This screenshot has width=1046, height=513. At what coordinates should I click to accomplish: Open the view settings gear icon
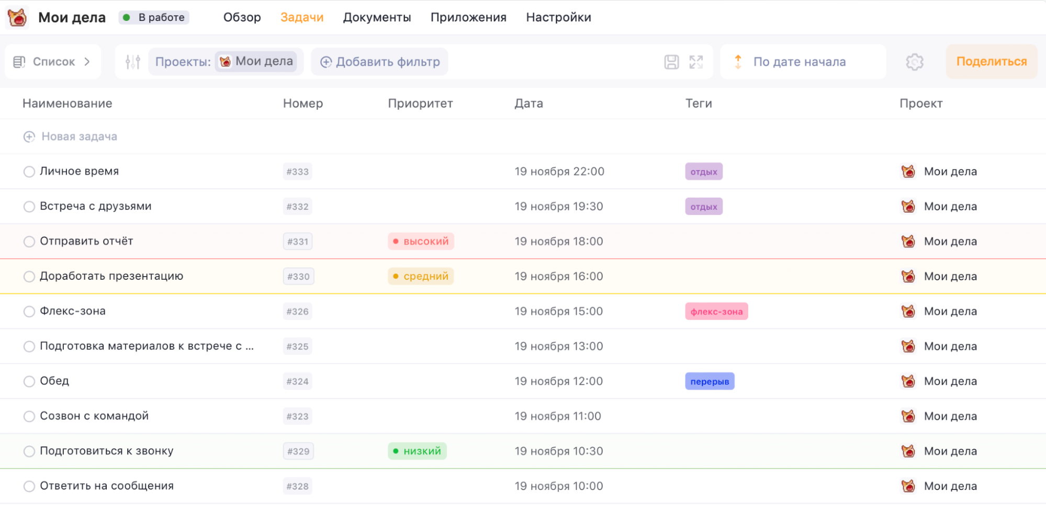tap(914, 62)
